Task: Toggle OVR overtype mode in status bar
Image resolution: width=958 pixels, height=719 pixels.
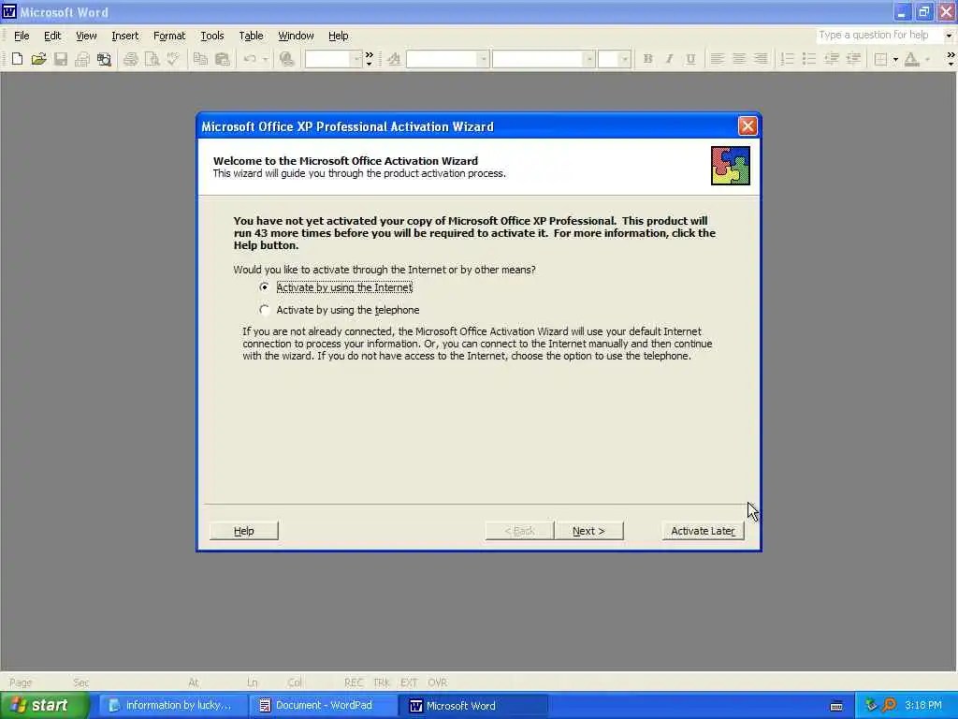Action: click(x=437, y=682)
